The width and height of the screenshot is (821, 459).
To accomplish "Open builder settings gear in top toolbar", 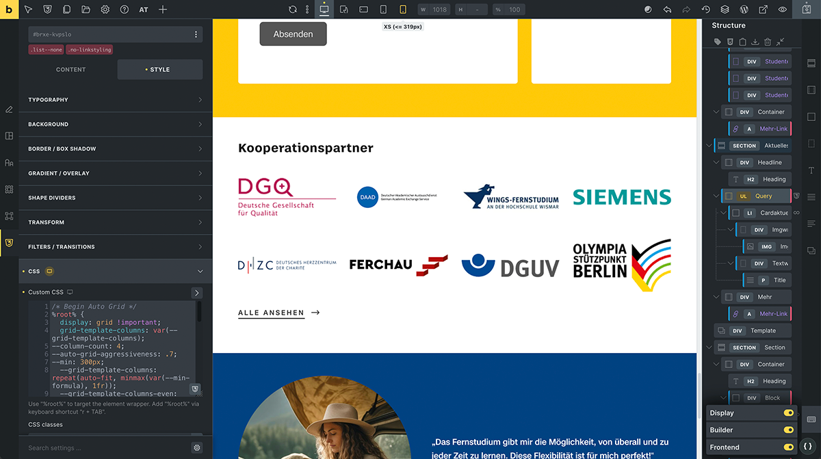I will (x=105, y=10).
